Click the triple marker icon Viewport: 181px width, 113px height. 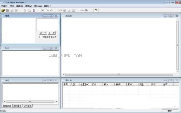[73, 10]
